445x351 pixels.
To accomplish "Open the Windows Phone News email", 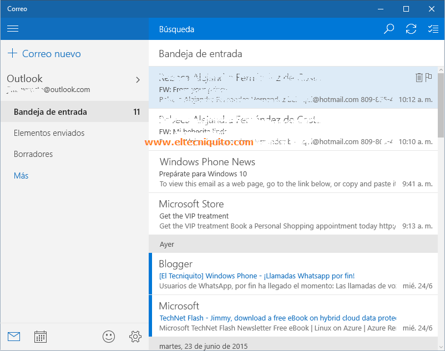I will coord(293,172).
